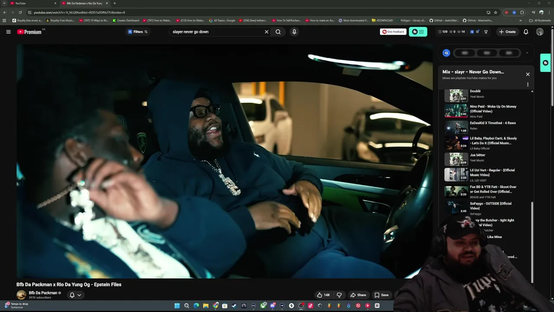Expand subscription notification options chevron
Image resolution: width=554 pixels, height=312 pixels.
(79, 295)
